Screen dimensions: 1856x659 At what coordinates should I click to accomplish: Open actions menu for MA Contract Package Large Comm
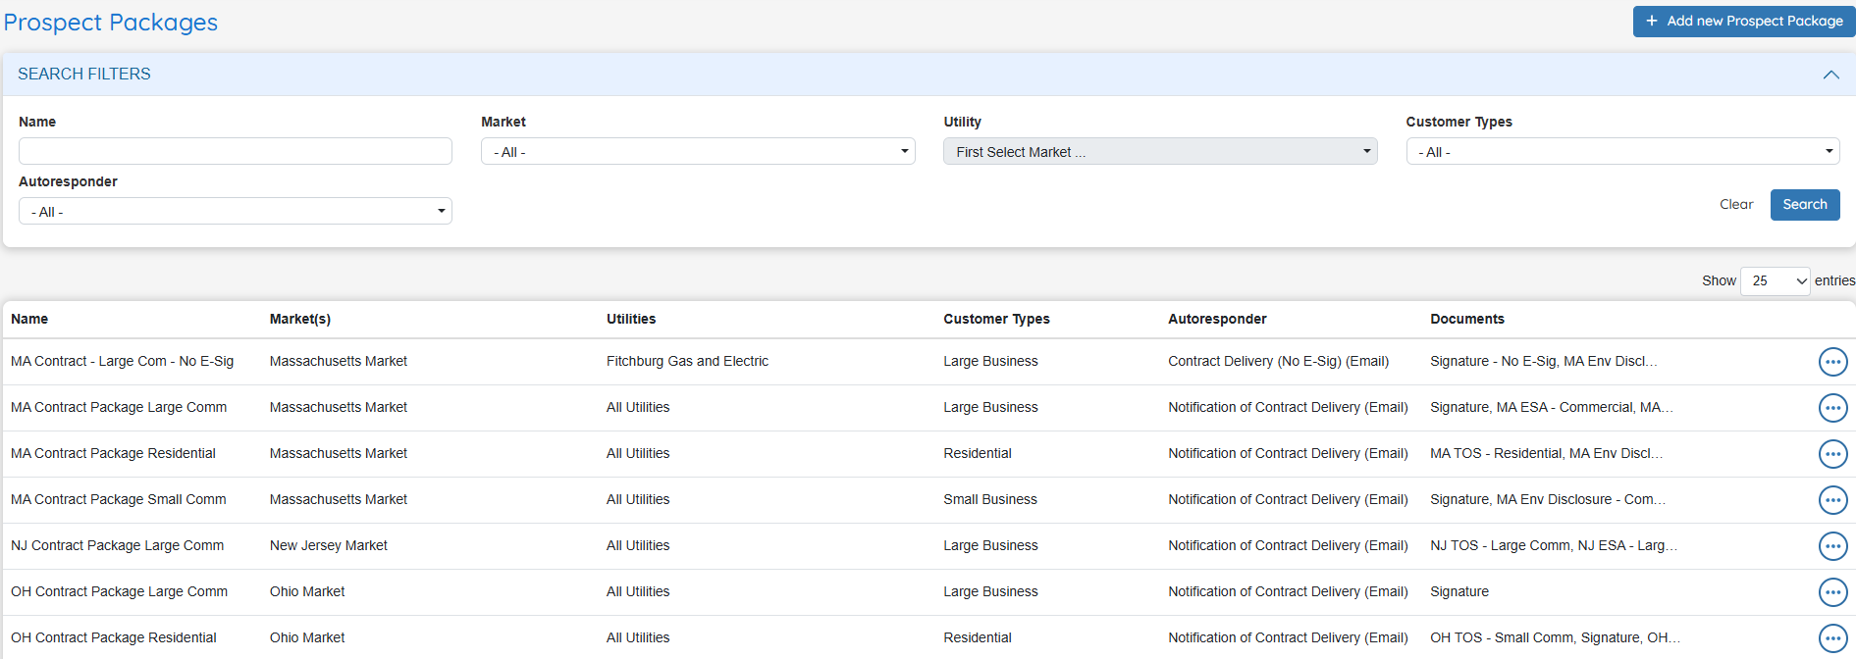pos(1832,408)
